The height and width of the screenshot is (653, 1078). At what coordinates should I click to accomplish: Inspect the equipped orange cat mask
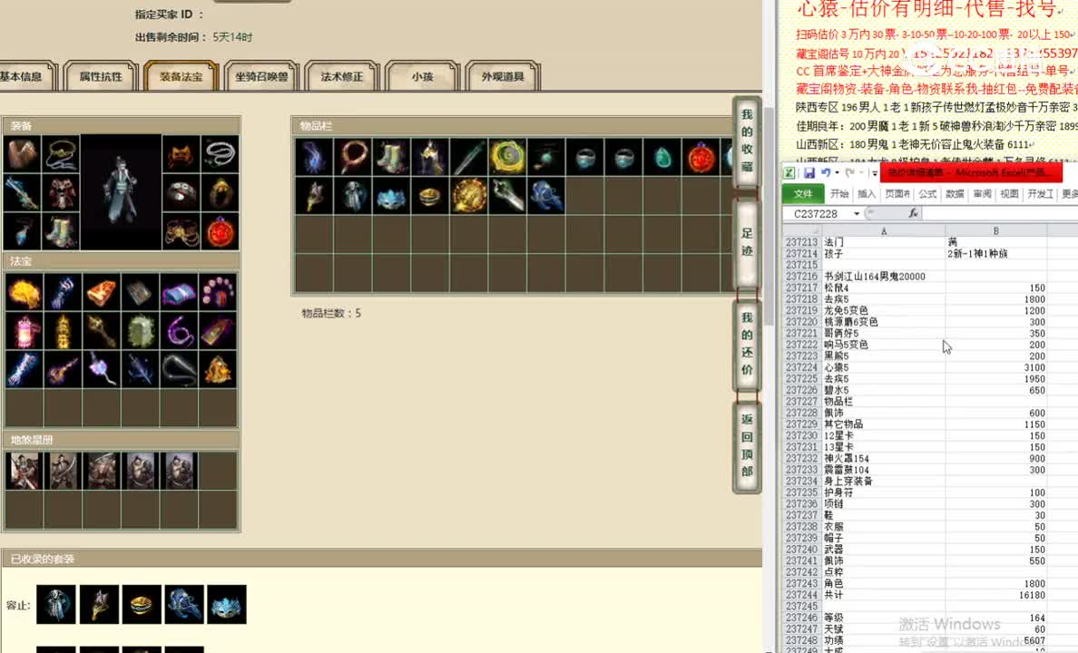click(181, 154)
